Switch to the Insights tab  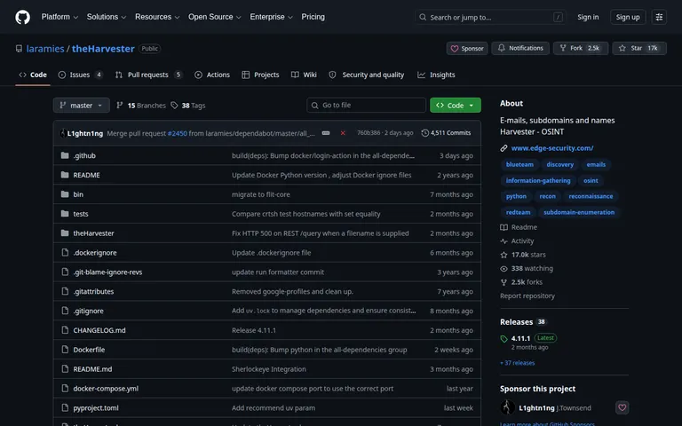point(436,75)
